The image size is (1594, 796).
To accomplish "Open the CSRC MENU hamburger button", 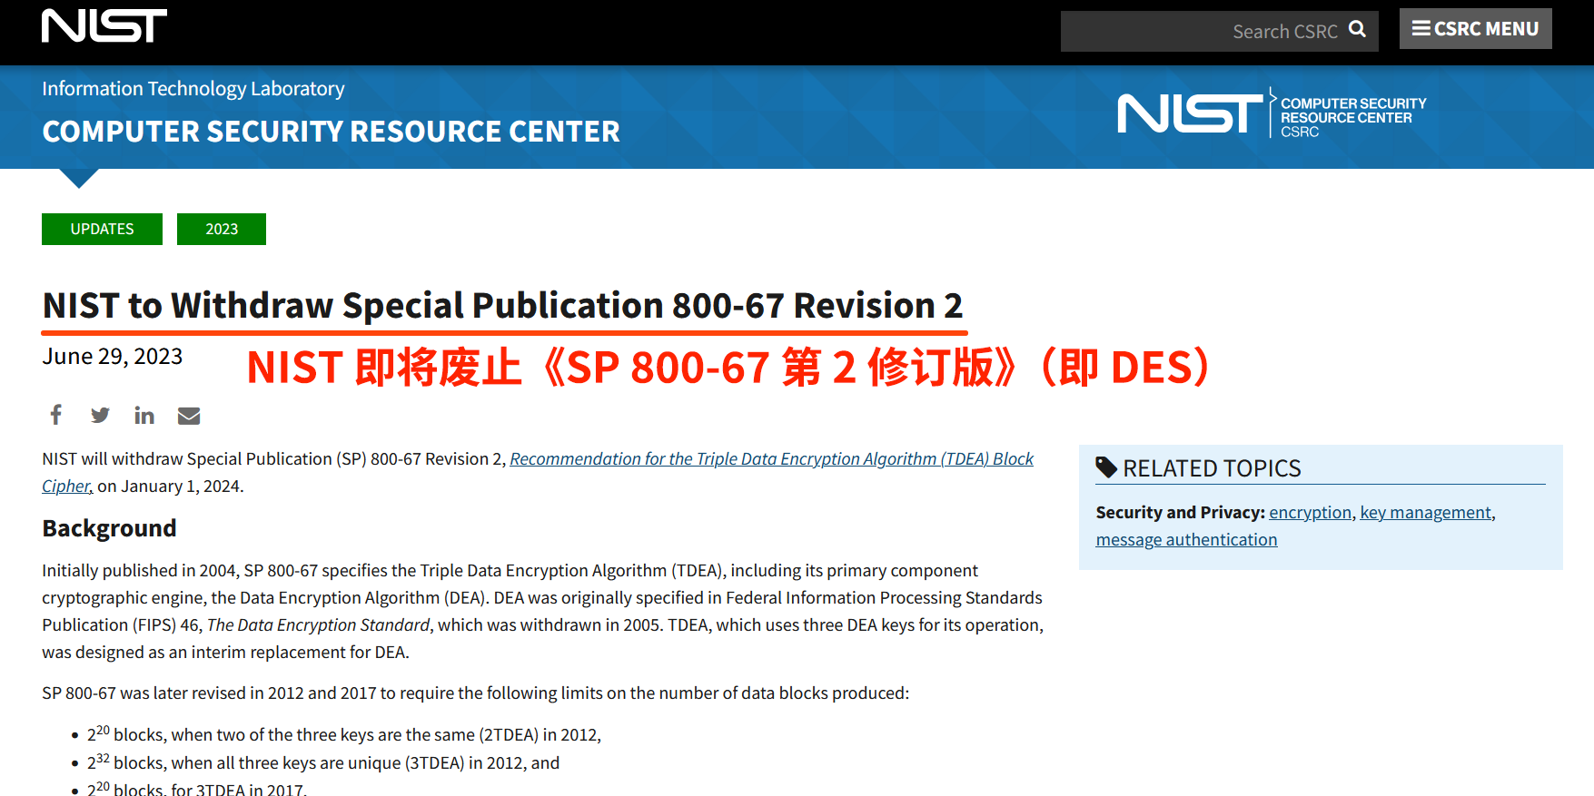I will pos(1475,29).
